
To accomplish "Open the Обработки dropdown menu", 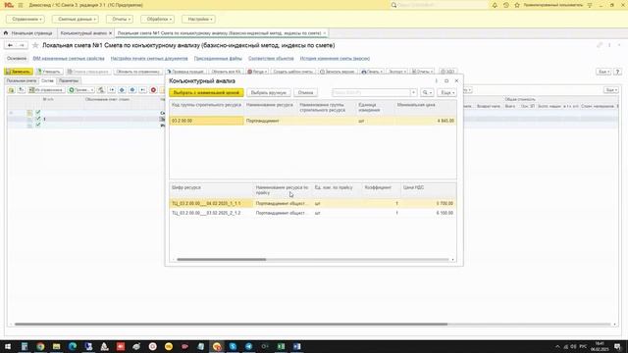I will (157, 20).
